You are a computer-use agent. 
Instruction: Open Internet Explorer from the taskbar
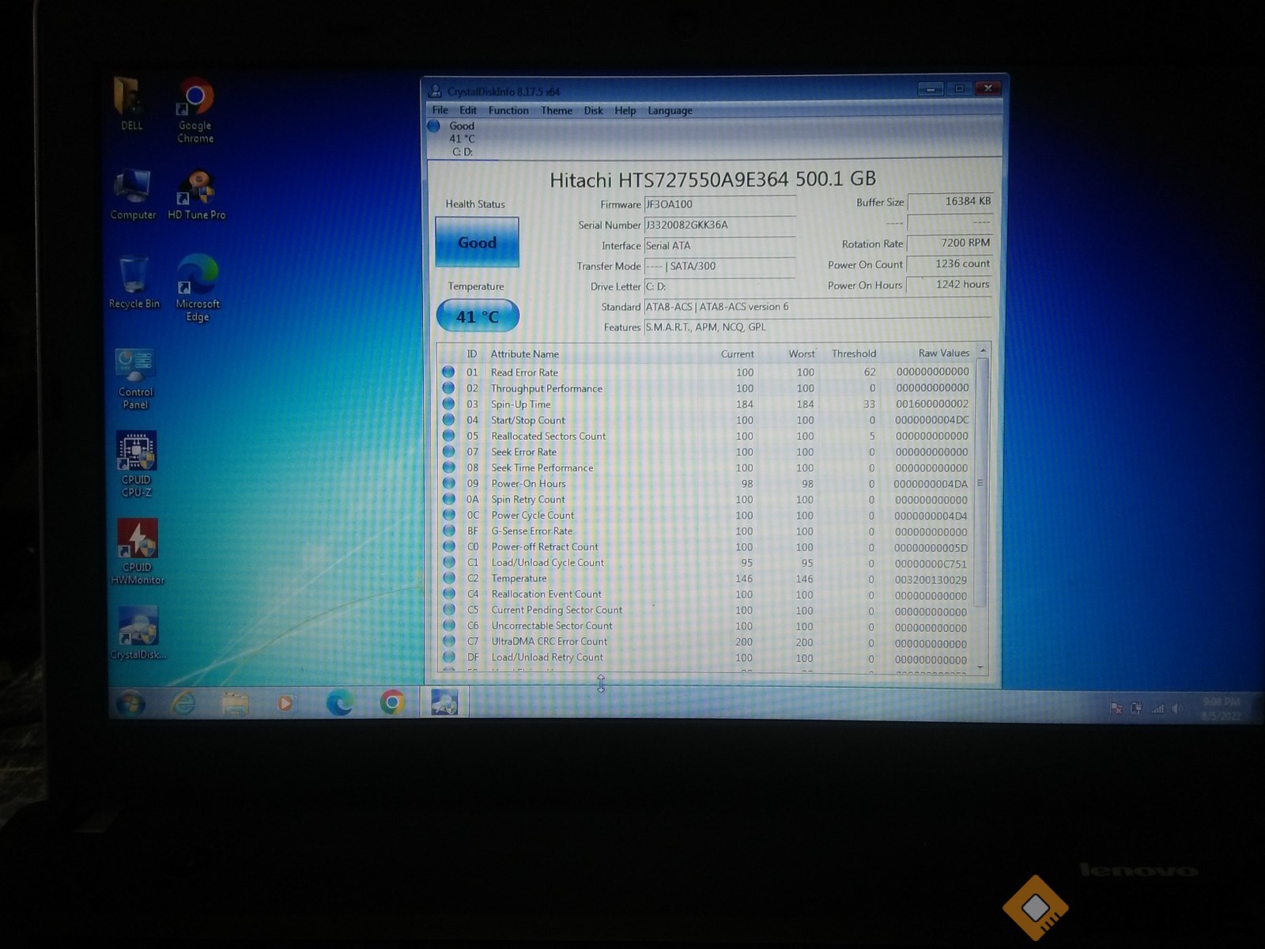click(x=183, y=702)
